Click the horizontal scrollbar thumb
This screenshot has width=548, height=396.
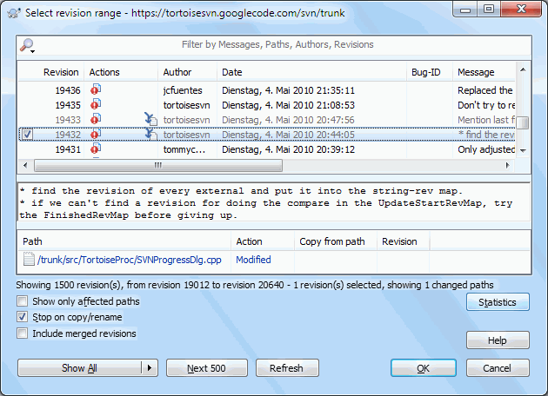[x=158, y=165]
